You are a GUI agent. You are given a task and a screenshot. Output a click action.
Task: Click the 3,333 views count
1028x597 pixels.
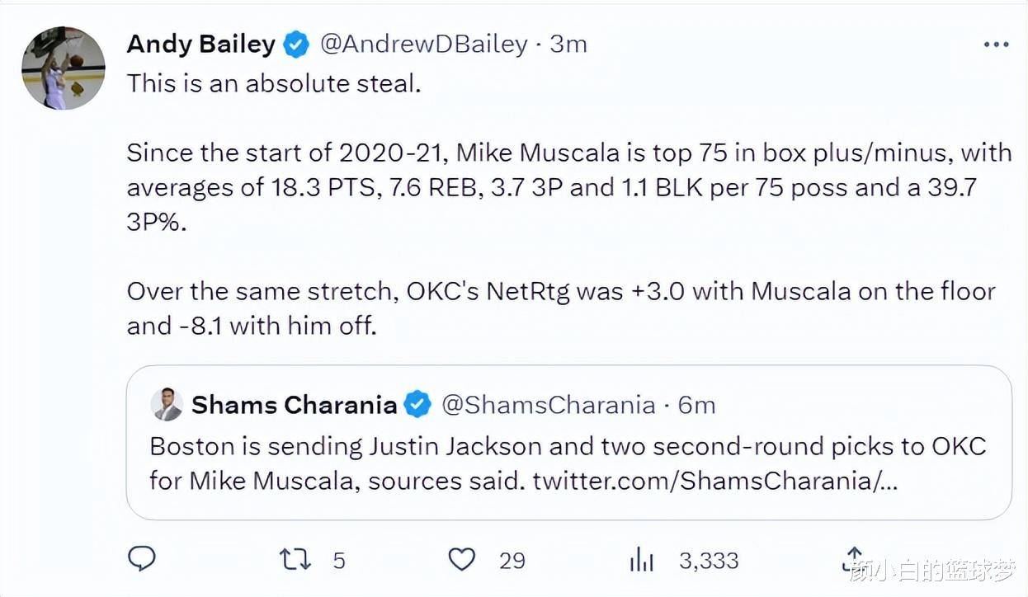pyautogui.click(x=709, y=561)
